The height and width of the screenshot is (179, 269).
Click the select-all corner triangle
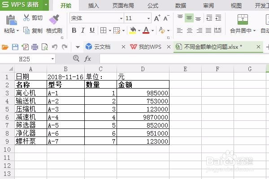click(x=11, y=69)
